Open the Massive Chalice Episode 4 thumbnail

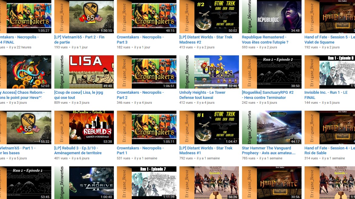click(x=330, y=183)
